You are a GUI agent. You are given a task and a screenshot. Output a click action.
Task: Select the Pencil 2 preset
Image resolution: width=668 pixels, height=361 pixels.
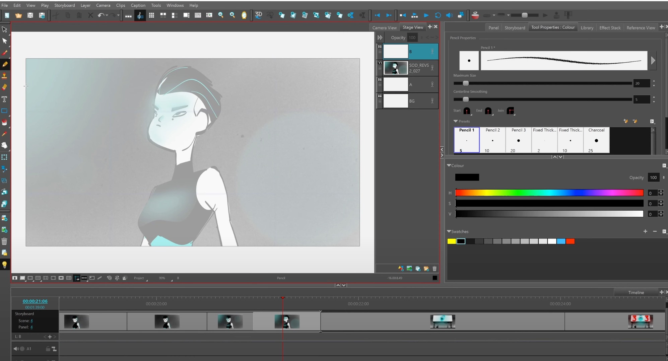(x=492, y=140)
